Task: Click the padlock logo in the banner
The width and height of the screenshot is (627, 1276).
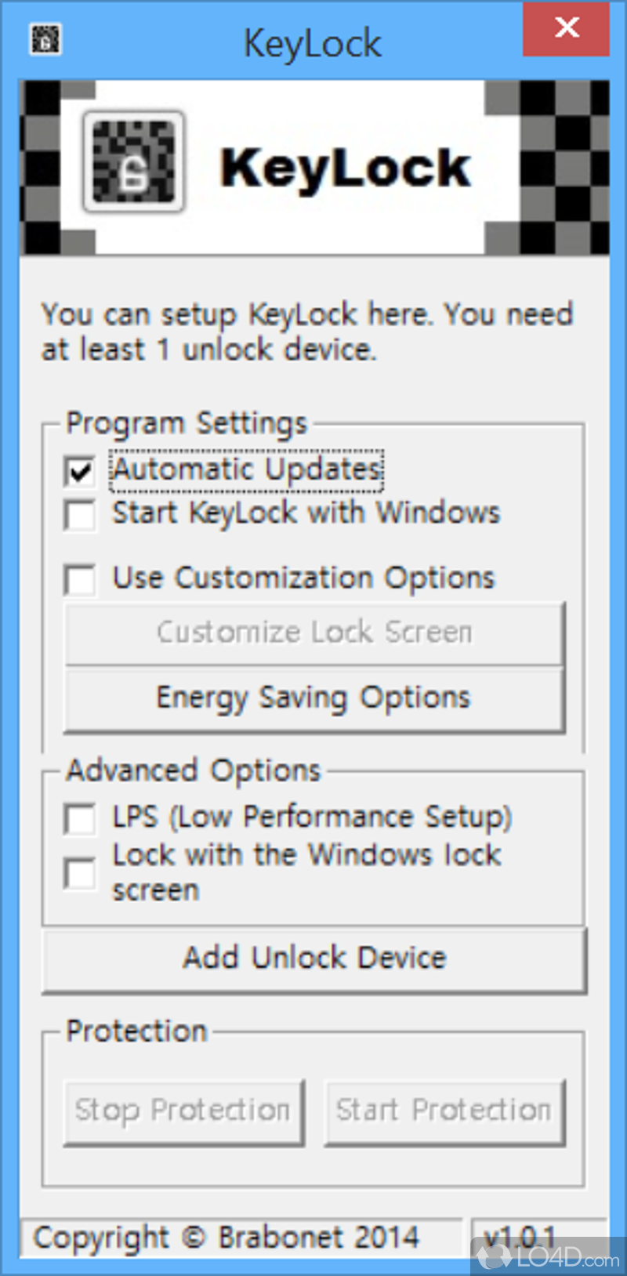Action: pyautogui.click(x=133, y=162)
